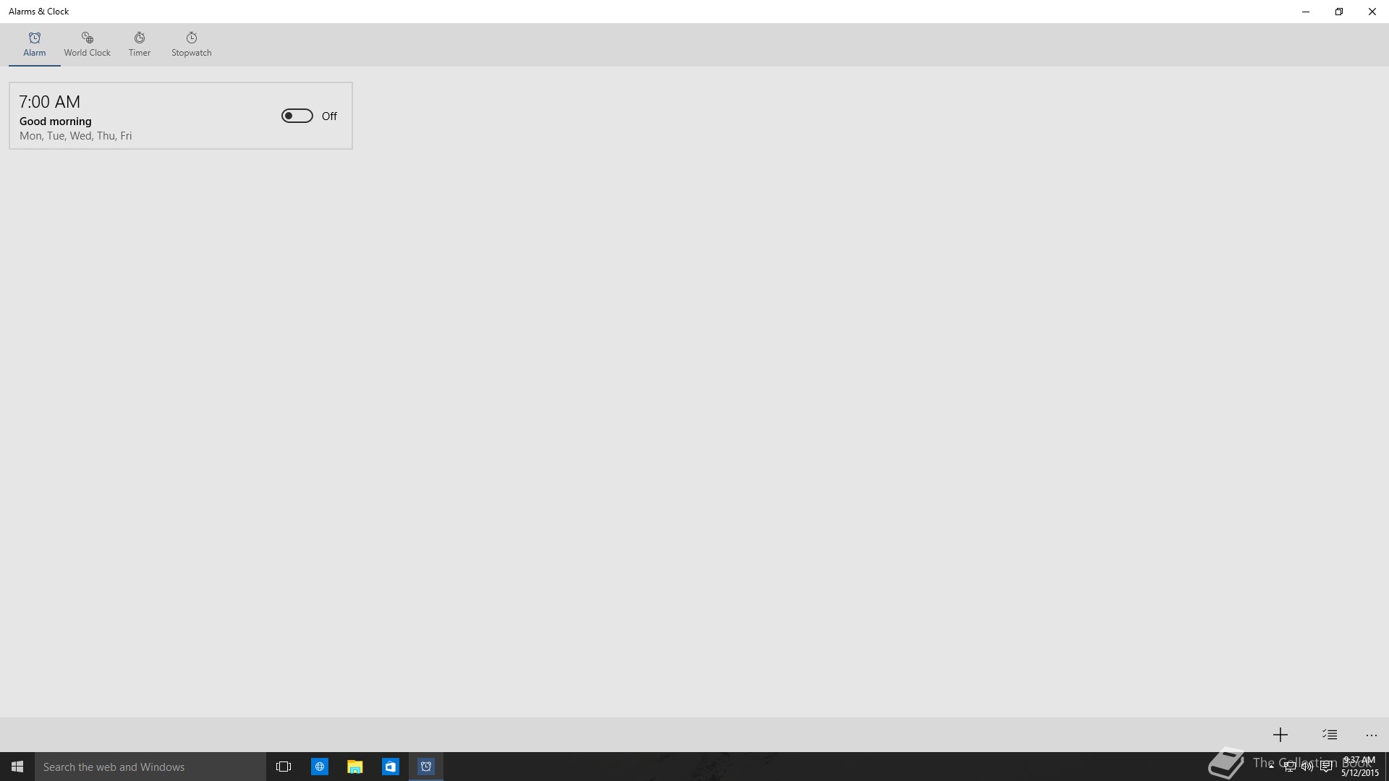Open the volume control in tray
Screen dimensions: 1389x781
1307,767
